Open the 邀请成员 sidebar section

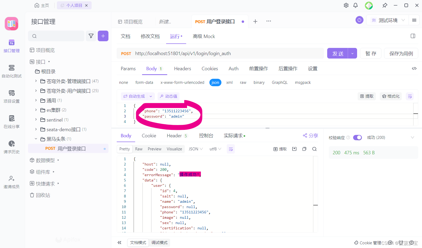pos(11,182)
